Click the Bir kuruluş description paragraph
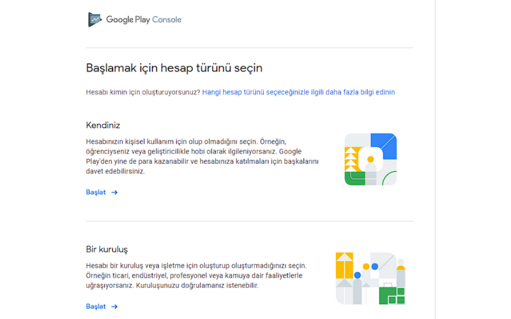Image resolution: width=511 pixels, height=319 pixels. click(197, 276)
